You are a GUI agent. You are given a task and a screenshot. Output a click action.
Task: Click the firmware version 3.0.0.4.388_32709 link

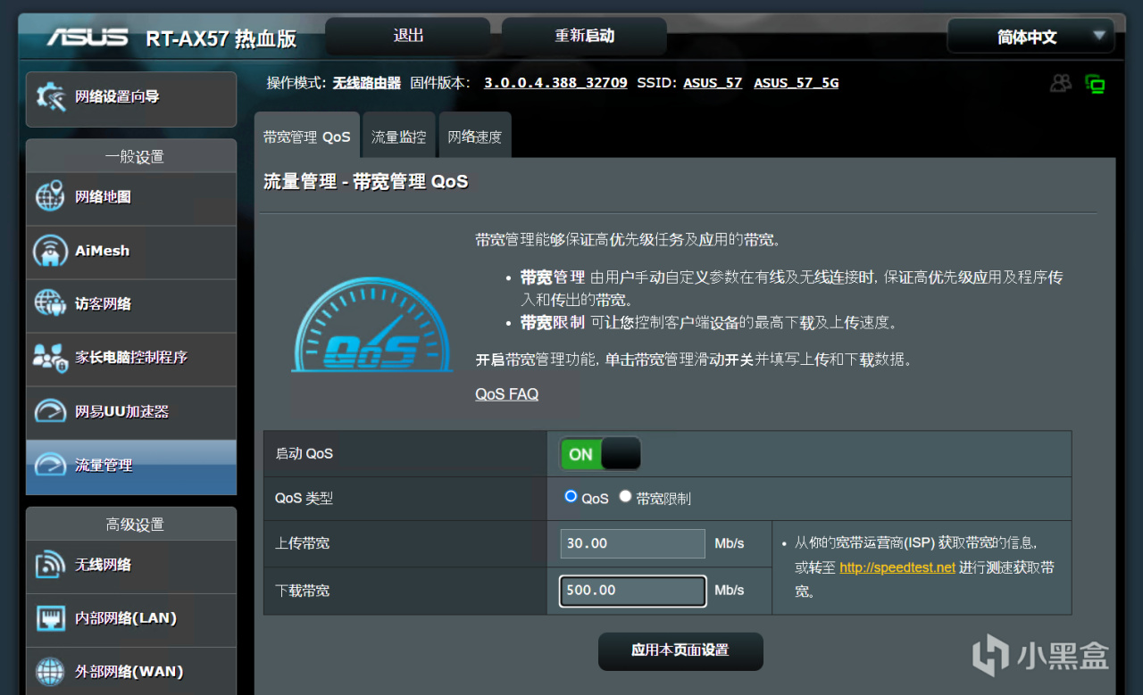tap(555, 83)
